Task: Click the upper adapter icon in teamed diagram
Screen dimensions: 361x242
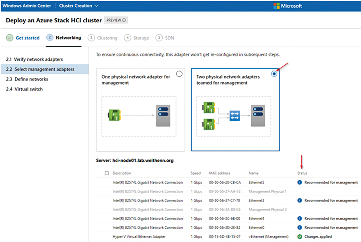Action: 209,107
